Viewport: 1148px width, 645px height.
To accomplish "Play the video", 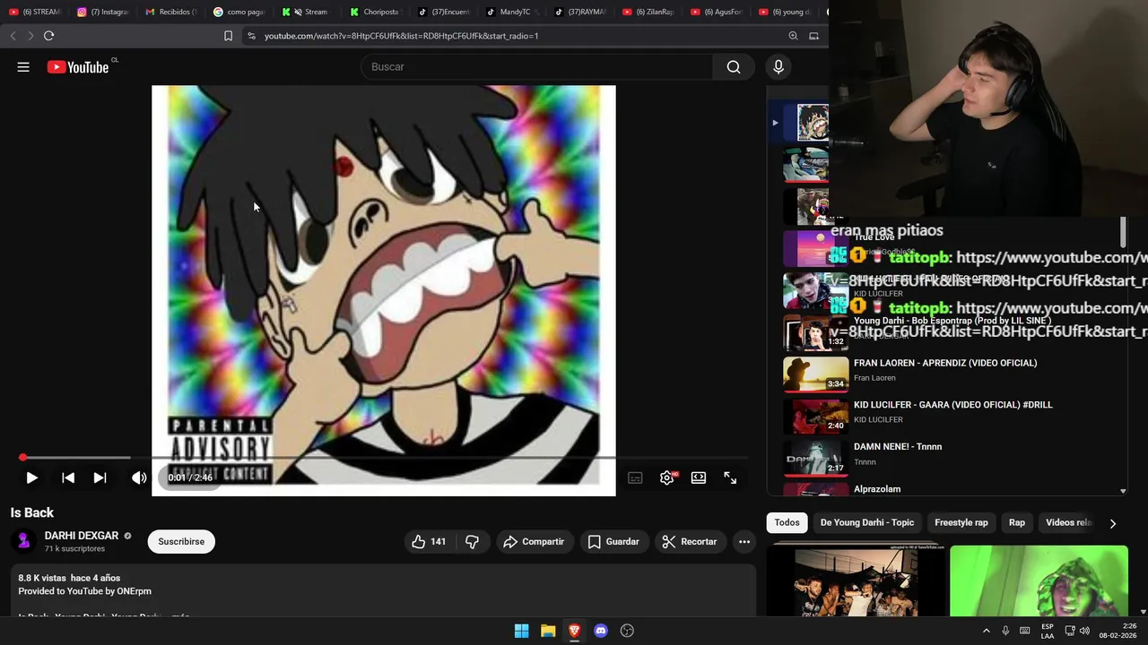I will pos(31,477).
